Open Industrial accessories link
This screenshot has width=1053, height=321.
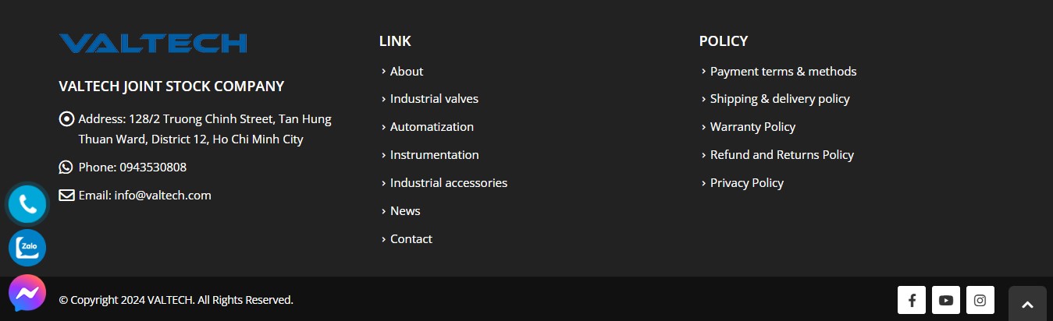(449, 183)
